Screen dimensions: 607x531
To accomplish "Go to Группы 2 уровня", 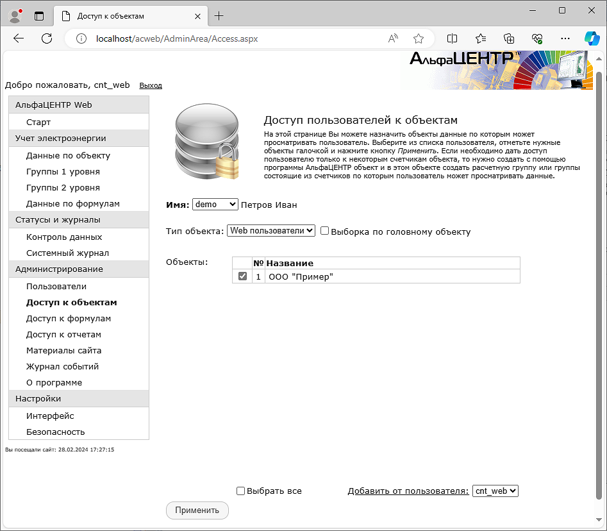I will point(63,187).
